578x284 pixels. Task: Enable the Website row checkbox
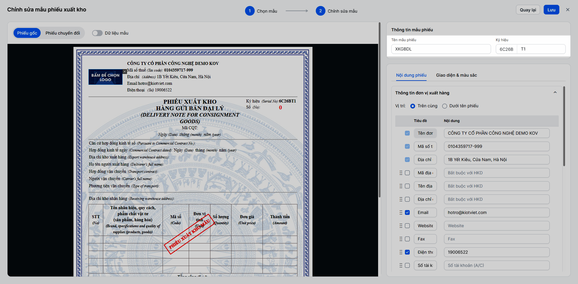(x=407, y=226)
